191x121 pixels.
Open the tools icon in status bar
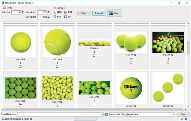(x=182, y=119)
